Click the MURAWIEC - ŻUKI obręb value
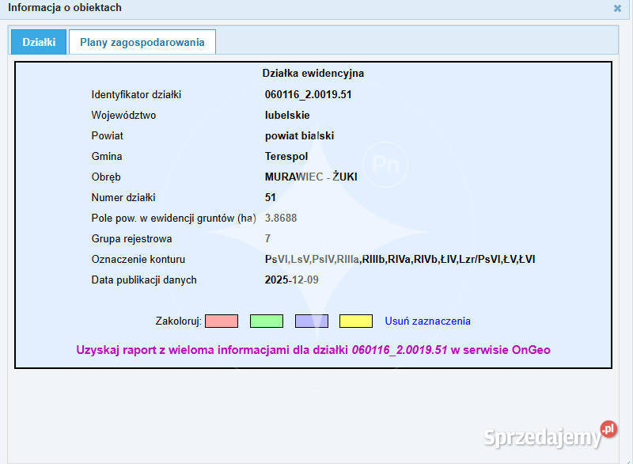633x464 pixels. click(x=311, y=177)
